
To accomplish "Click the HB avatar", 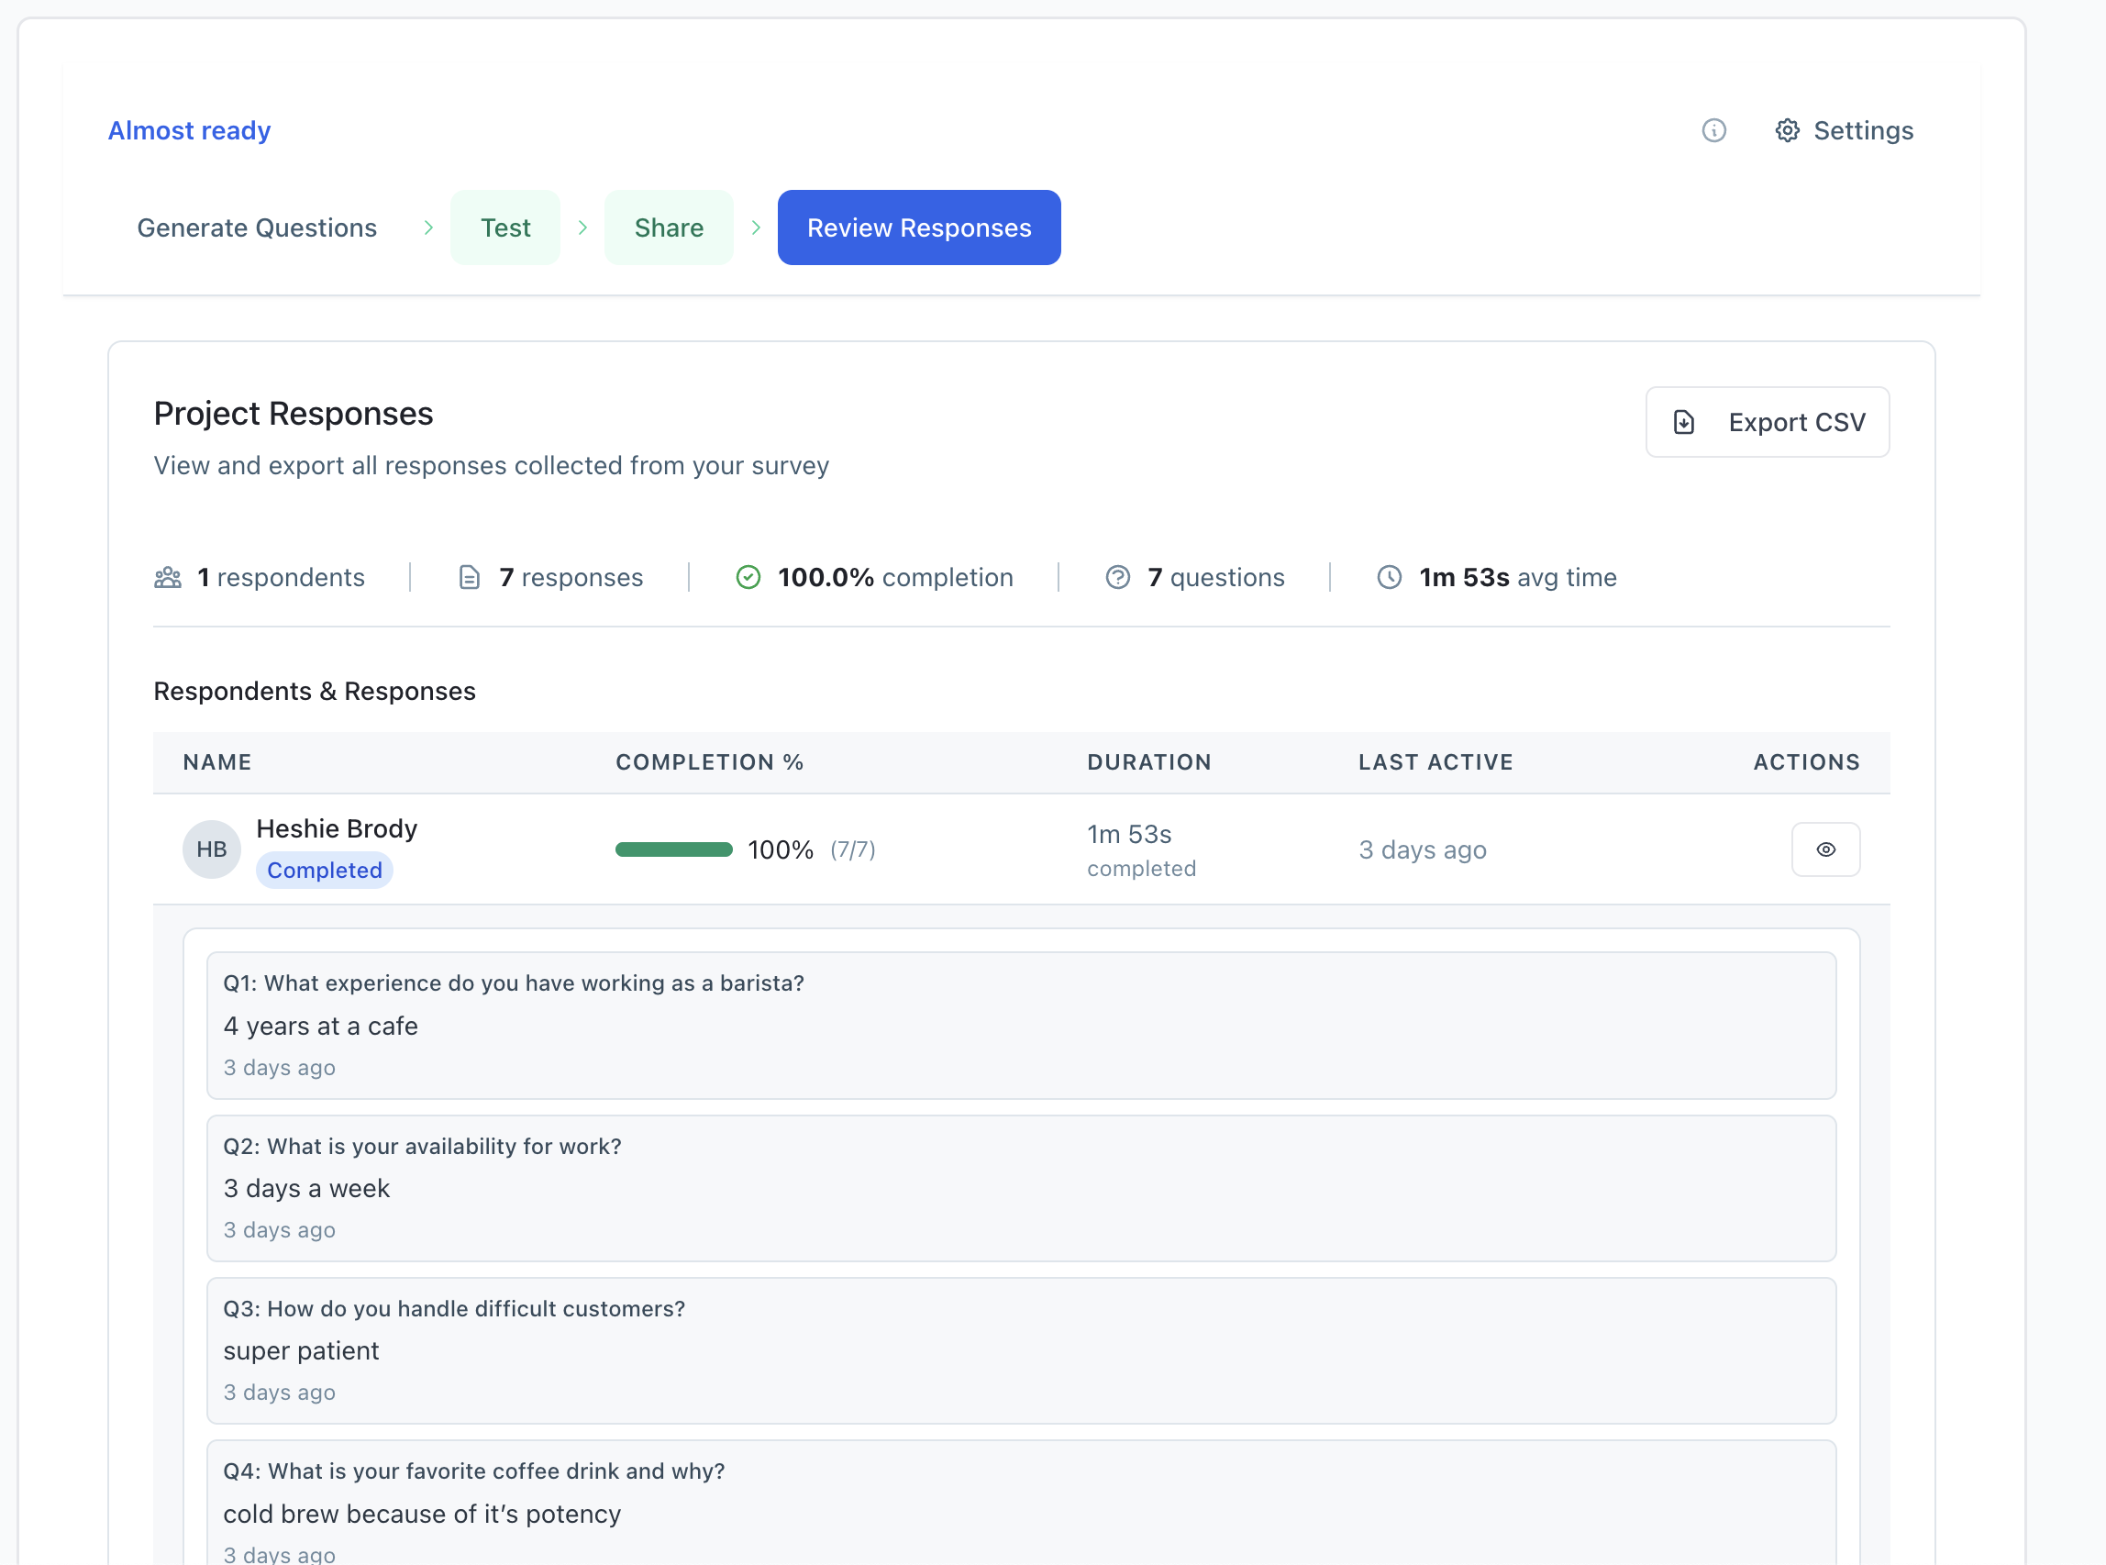I will click(210, 849).
